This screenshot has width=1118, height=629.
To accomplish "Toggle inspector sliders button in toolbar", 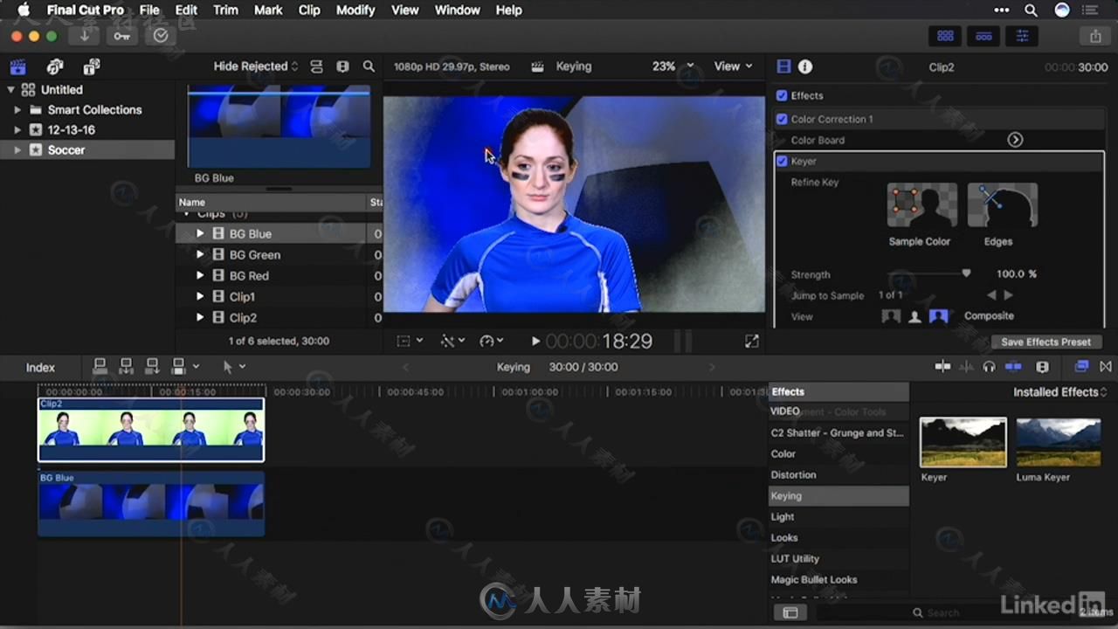I will [1022, 36].
